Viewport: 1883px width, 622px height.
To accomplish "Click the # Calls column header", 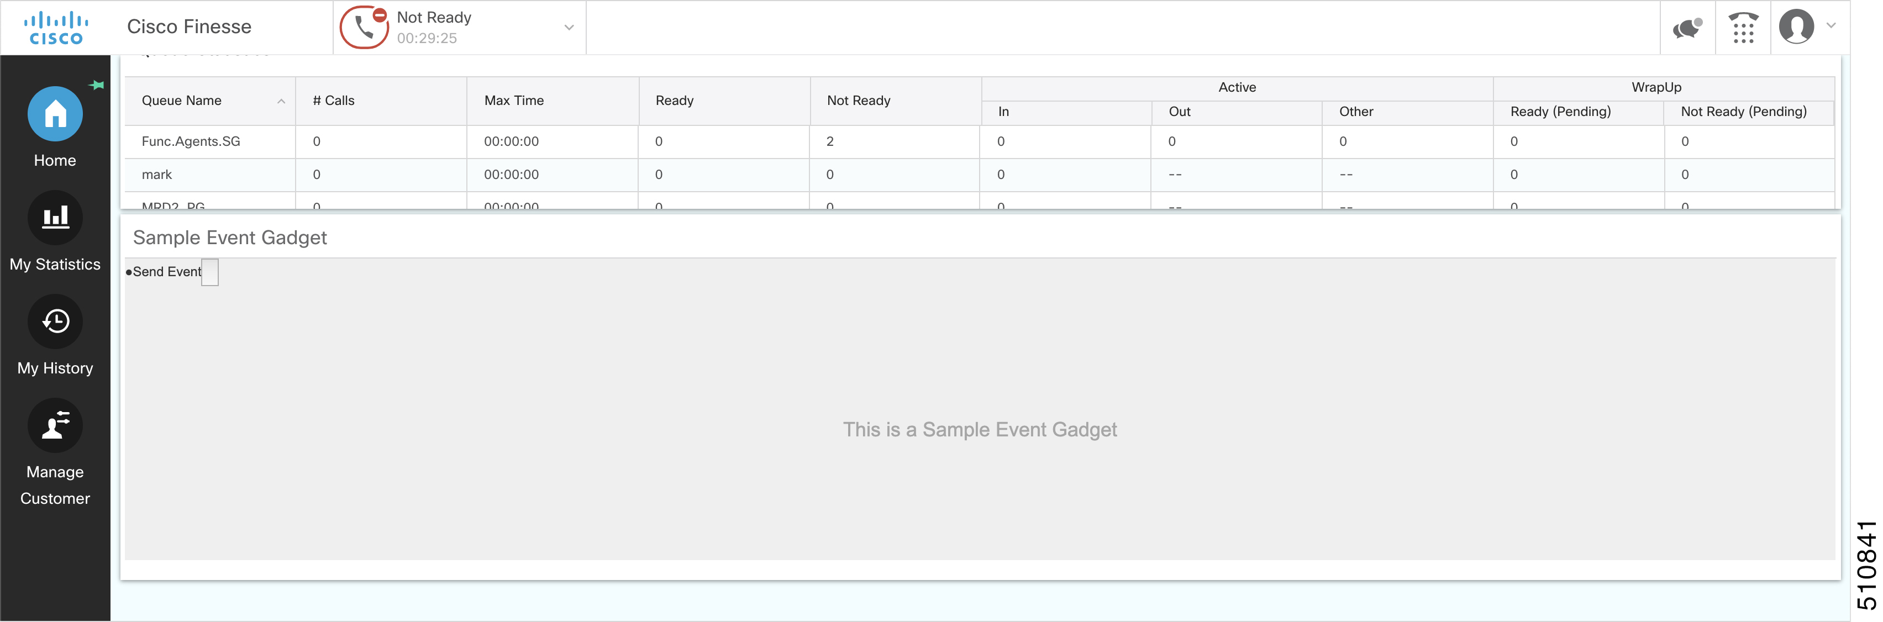I will point(381,101).
